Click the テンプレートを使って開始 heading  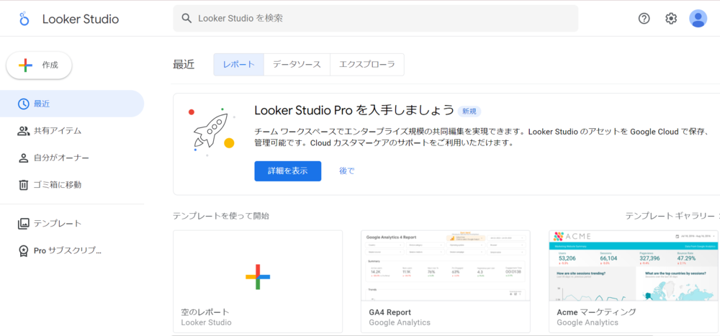pyautogui.click(x=221, y=216)
